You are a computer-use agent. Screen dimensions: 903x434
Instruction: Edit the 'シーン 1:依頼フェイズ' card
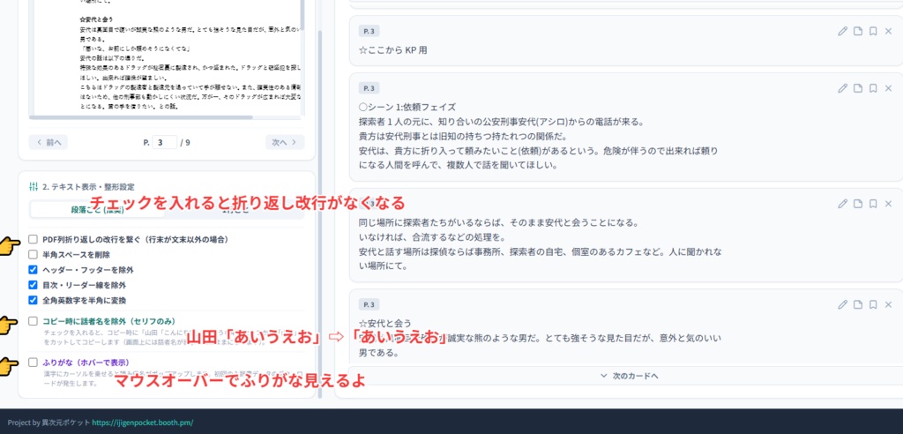[842, 88]
